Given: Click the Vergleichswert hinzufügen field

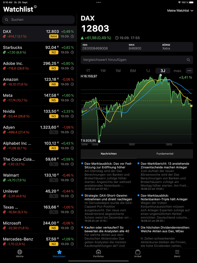Looking at the screenshot, I should point(137,60).
